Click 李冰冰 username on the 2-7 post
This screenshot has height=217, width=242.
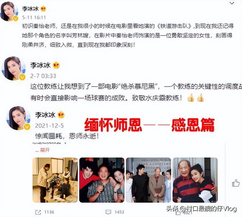(40, 65)
